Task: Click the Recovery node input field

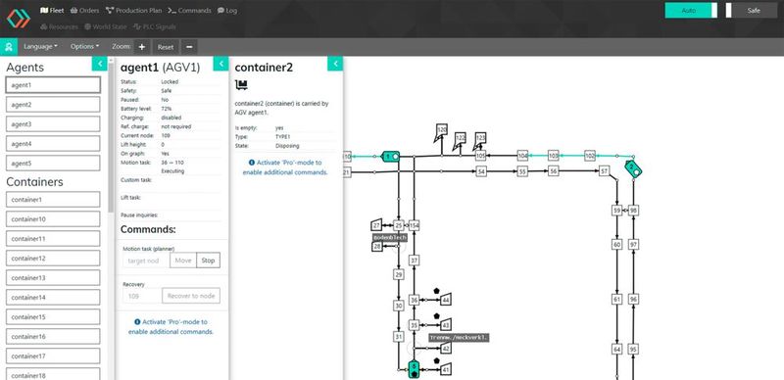Action: 142,296
